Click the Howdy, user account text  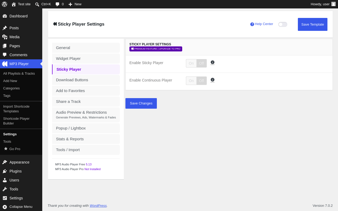(320, 4)
